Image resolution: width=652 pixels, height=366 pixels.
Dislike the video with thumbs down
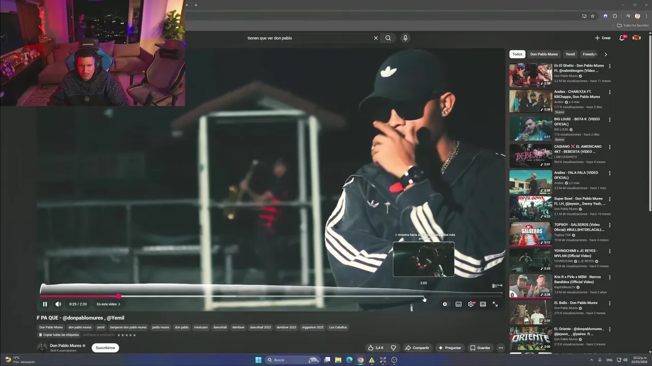point(393,348)
